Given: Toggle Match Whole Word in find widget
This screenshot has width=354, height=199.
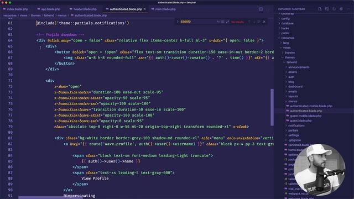Looking at the screenshot, I should (223, 22).
